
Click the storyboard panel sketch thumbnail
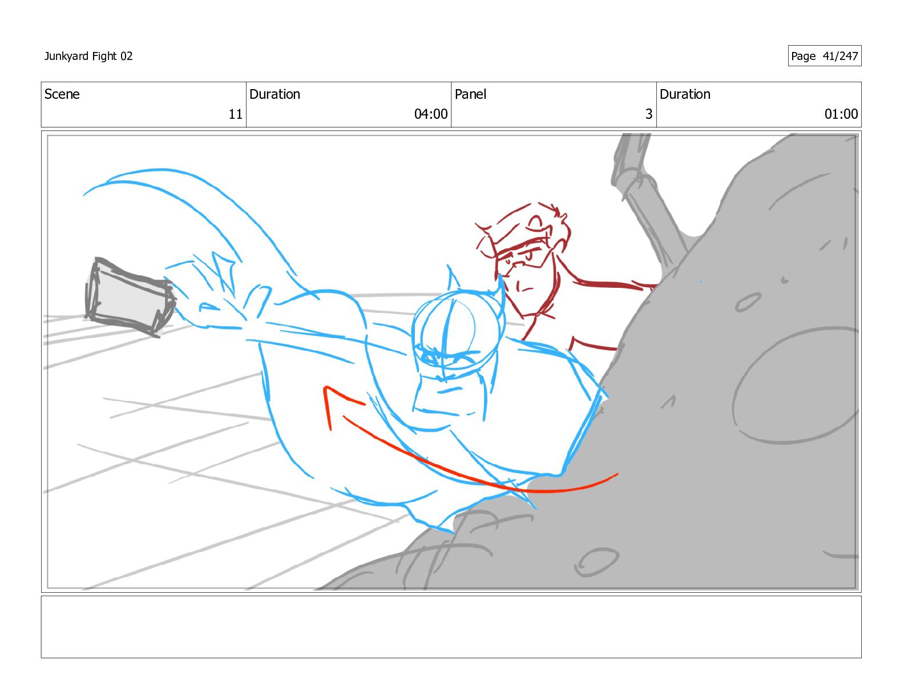point(451,361)
